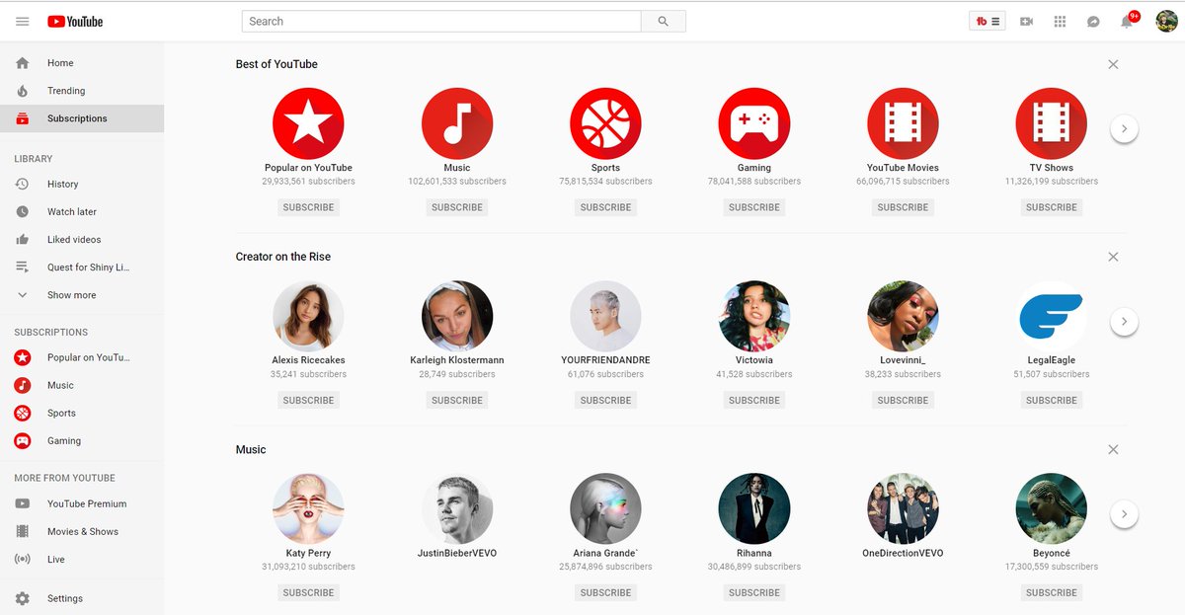Image resolution: width=1185 pixels, height=615 pixels.
Task: Subscribe to Ariana Grande
Action: click(605, 592)
